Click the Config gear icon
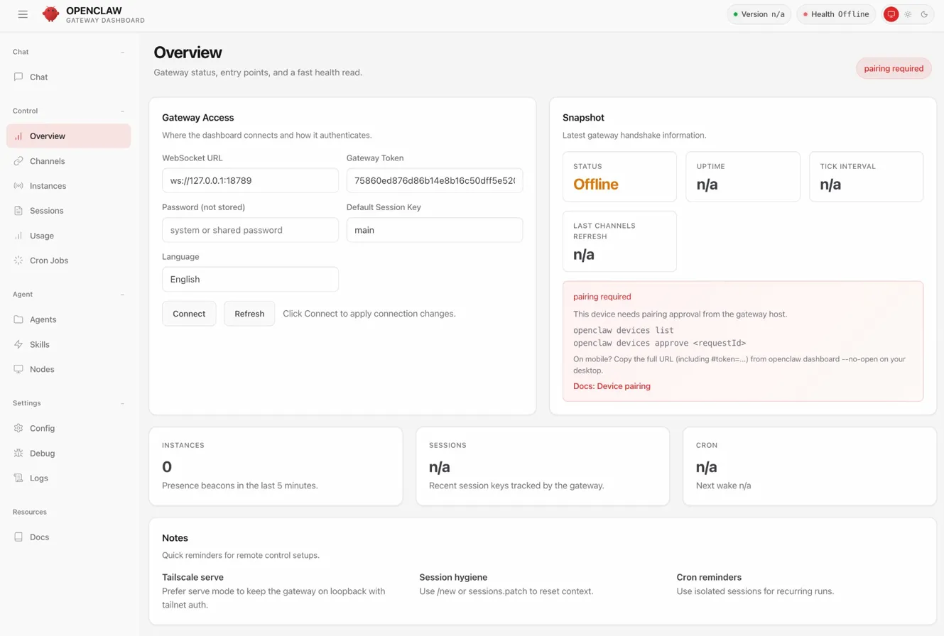Screen dimensions: 944x636 [18, 428]
